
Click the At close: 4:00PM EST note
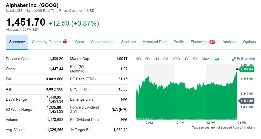[x=22, y=30]
